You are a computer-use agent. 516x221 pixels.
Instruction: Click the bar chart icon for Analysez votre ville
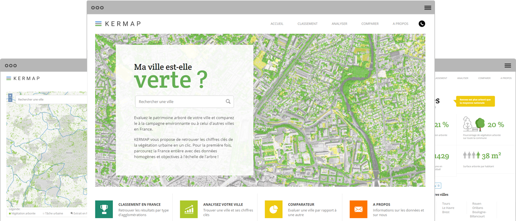coord(189,209)
